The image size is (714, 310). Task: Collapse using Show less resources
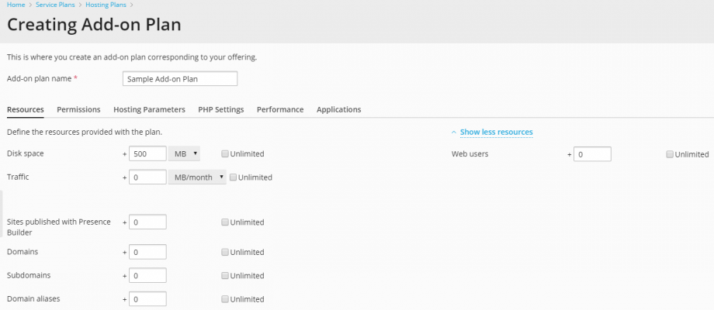click(496, 133)
